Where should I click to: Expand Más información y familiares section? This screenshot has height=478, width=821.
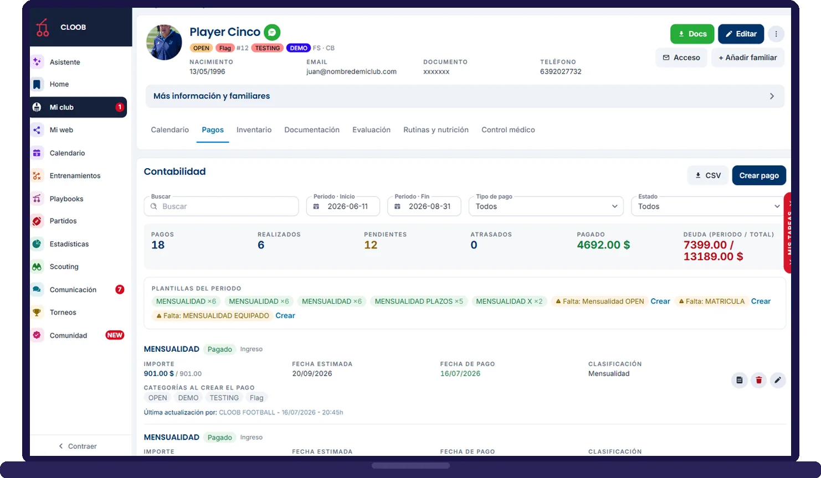pyautogui.click(x=465, y=96)
